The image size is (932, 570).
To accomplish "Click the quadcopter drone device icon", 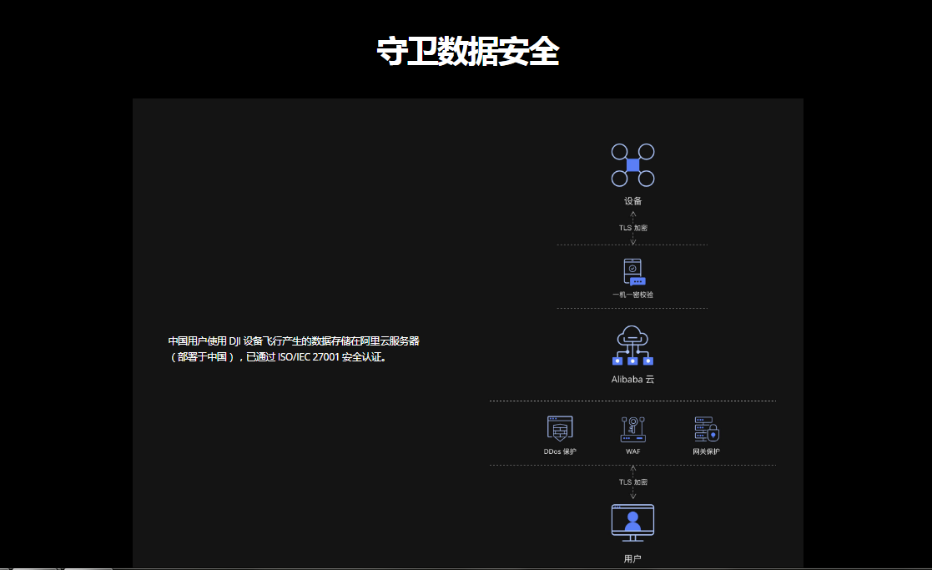I will (632, 164).
